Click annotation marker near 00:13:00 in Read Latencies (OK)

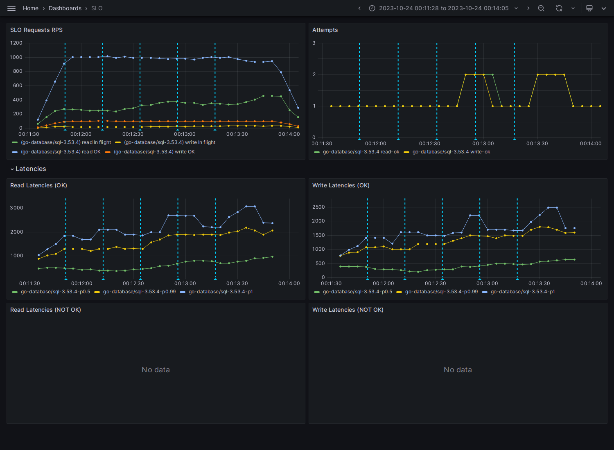coord(178,279)
